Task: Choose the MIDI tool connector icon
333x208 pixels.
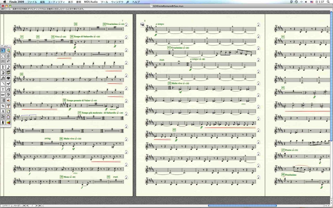Action: [9, 78]
